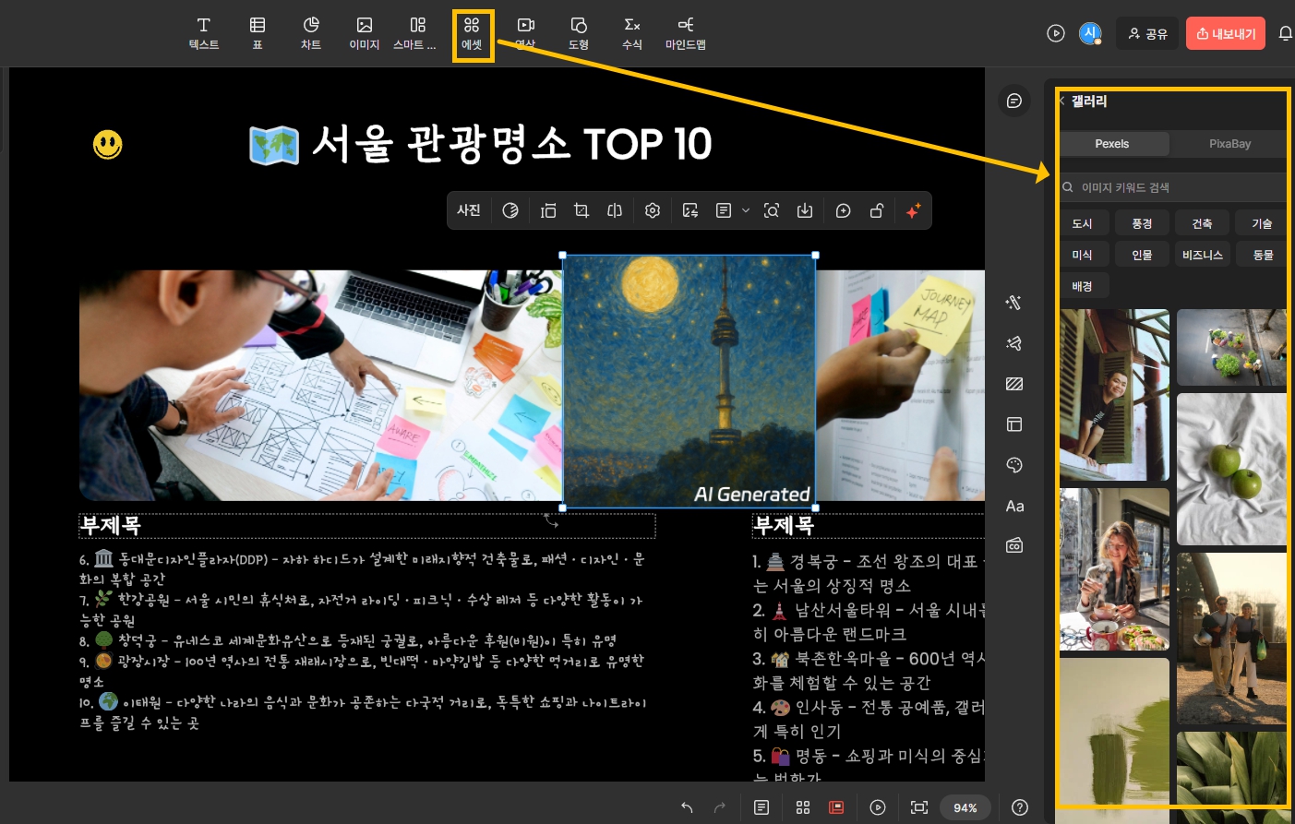Click the image align icon in toolbar
Viewport: 1295px width, 824px height.
(548, 210)
